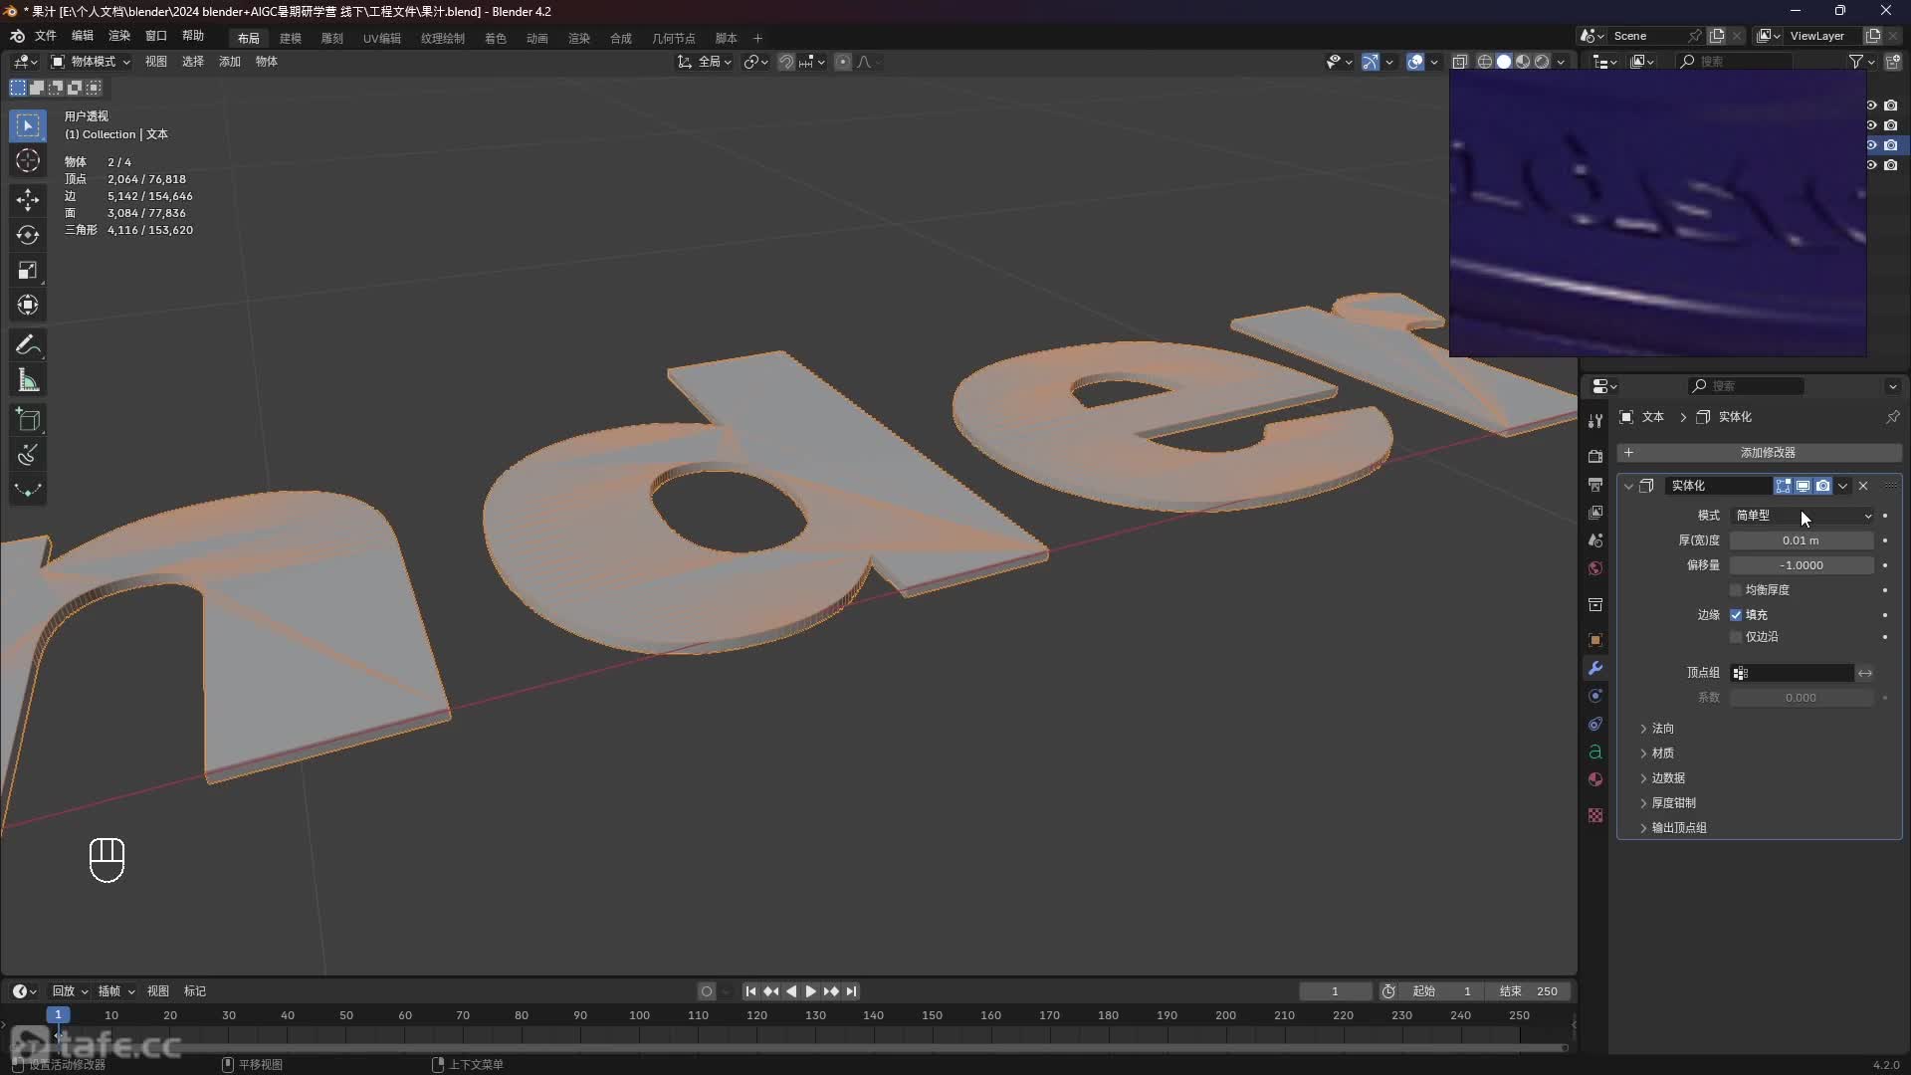Open the Object Data font properties tab
The width and height of the screenshot is (1911, 1075).
[x=1595, y=752]
